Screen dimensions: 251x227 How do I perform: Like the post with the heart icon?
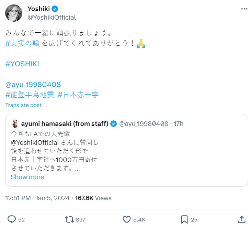click(x=127, y=219)
